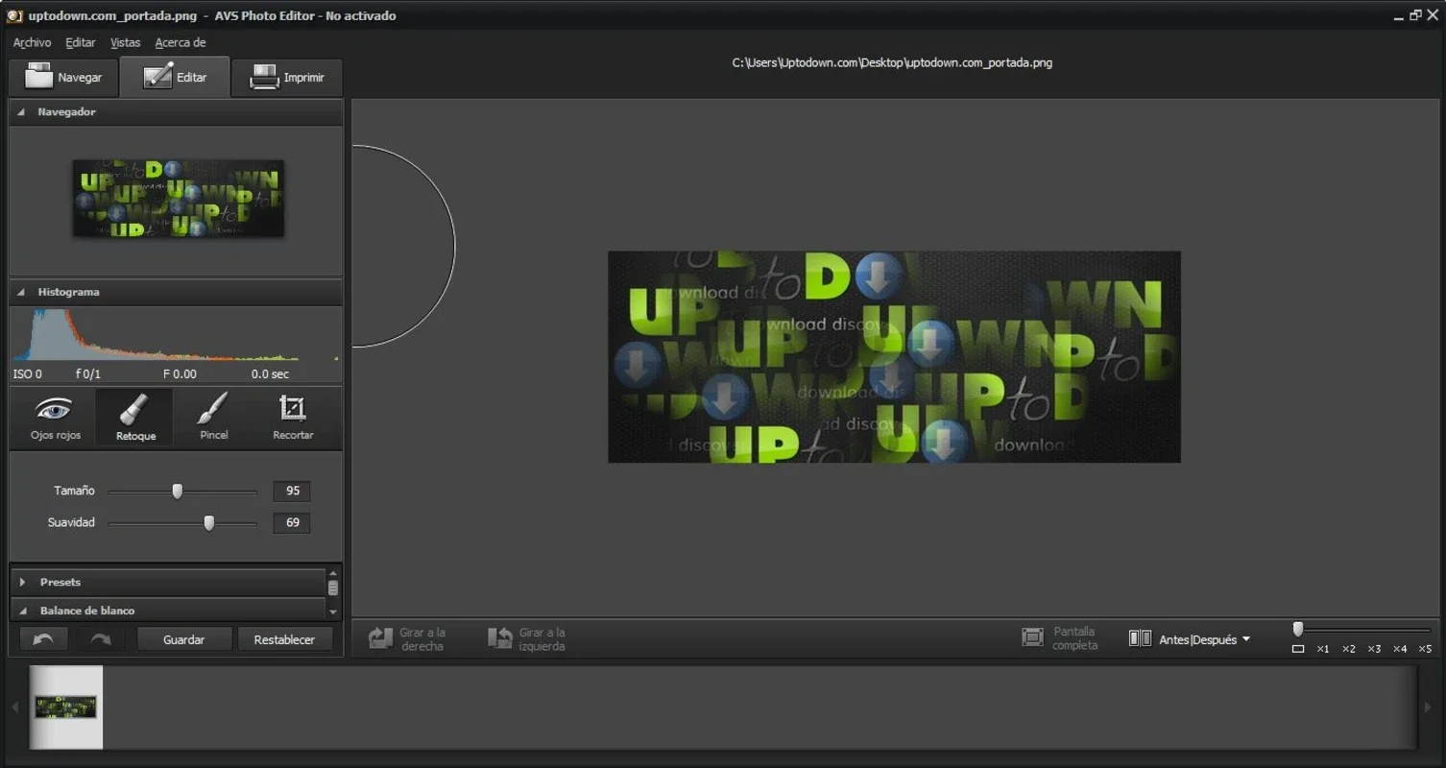Click the '0.0 sec' histogram label
Screen dimensions: 1446x768
point(270,374)
